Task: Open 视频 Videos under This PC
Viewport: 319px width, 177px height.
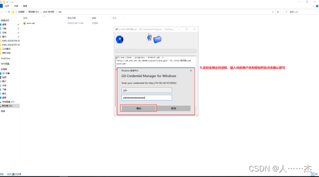Action: pyautogui.click(x=4, y=77)
